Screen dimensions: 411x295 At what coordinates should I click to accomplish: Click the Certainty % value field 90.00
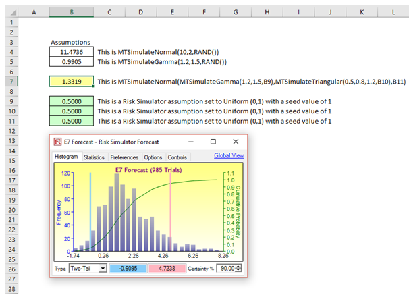point(226,268)
